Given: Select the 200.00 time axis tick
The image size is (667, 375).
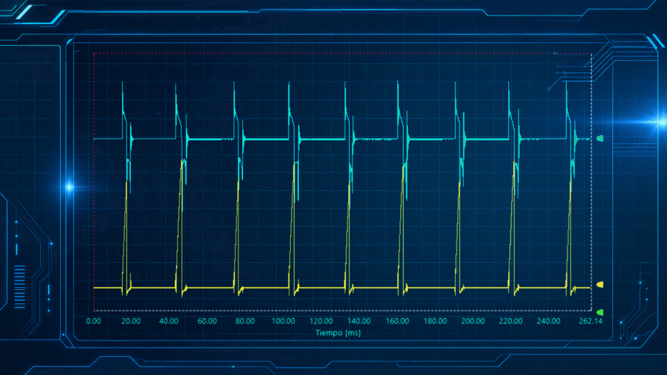Looking at the screenshot, I should point(473,321).
